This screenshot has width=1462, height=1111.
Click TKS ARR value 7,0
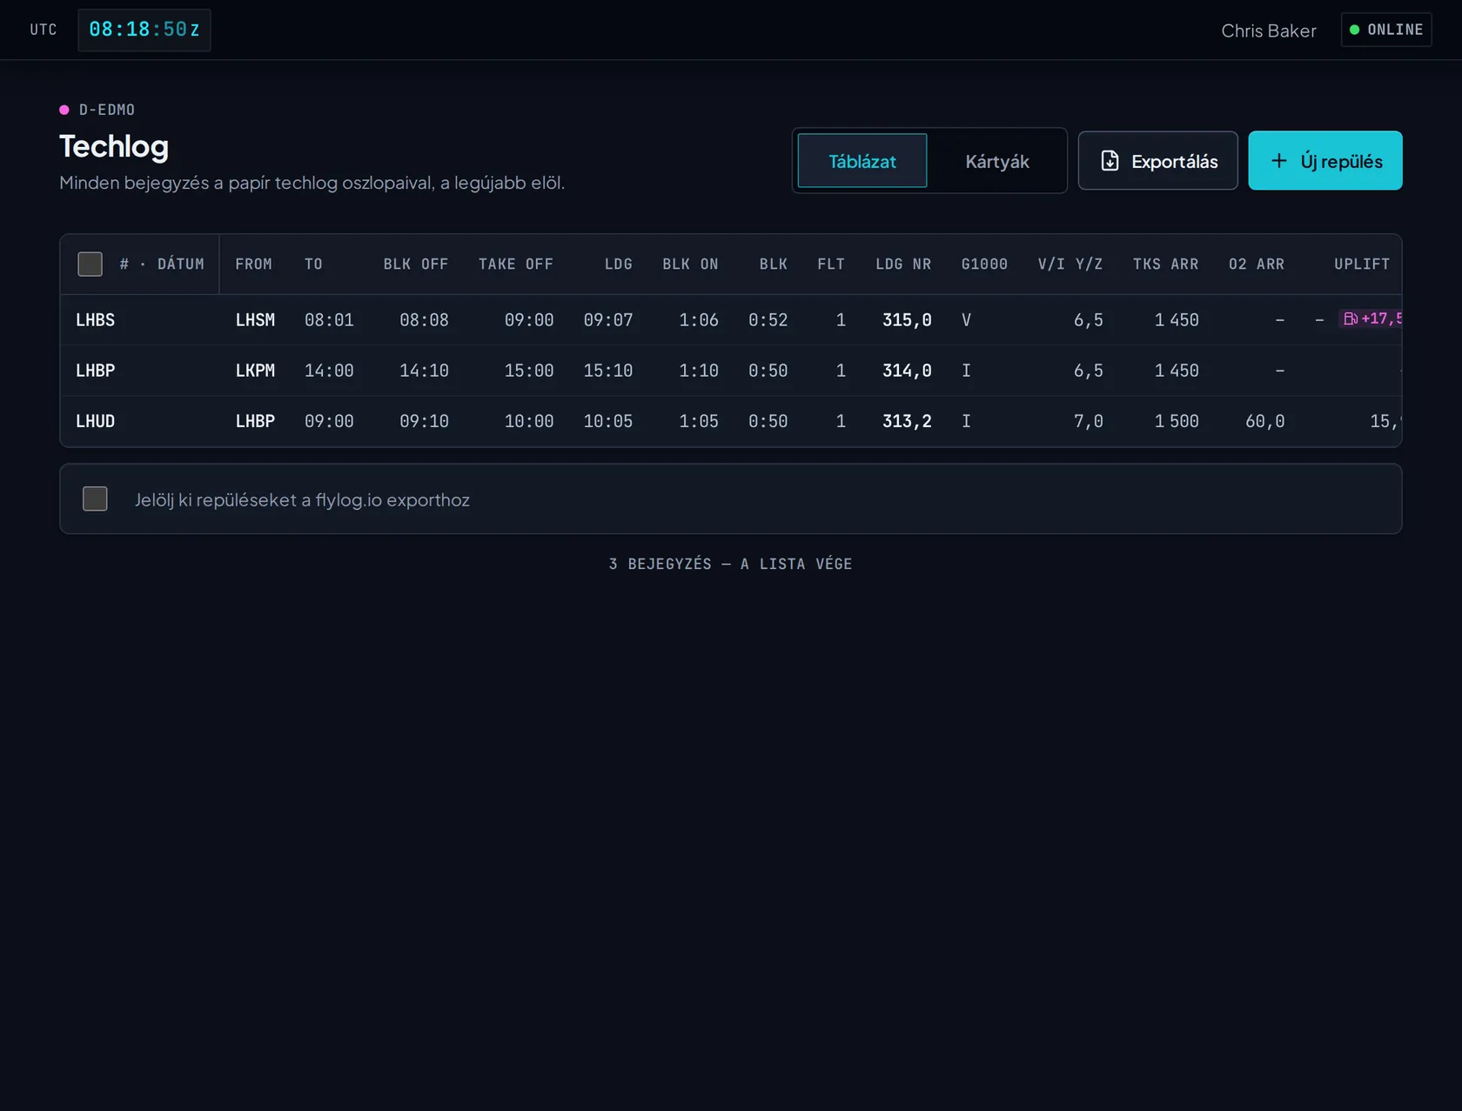click(1088, 421)
